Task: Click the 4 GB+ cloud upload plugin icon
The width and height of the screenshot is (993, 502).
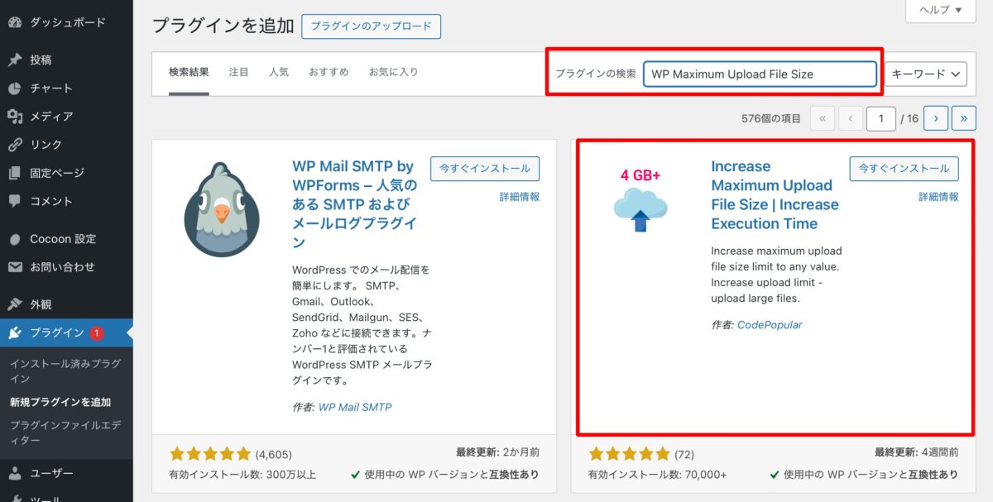Action: click(640, 199)
